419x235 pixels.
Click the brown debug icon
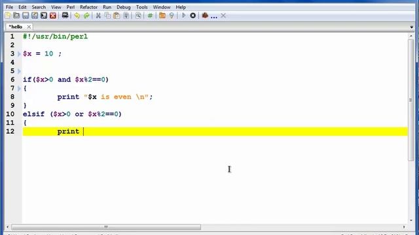tap(205, 16)
